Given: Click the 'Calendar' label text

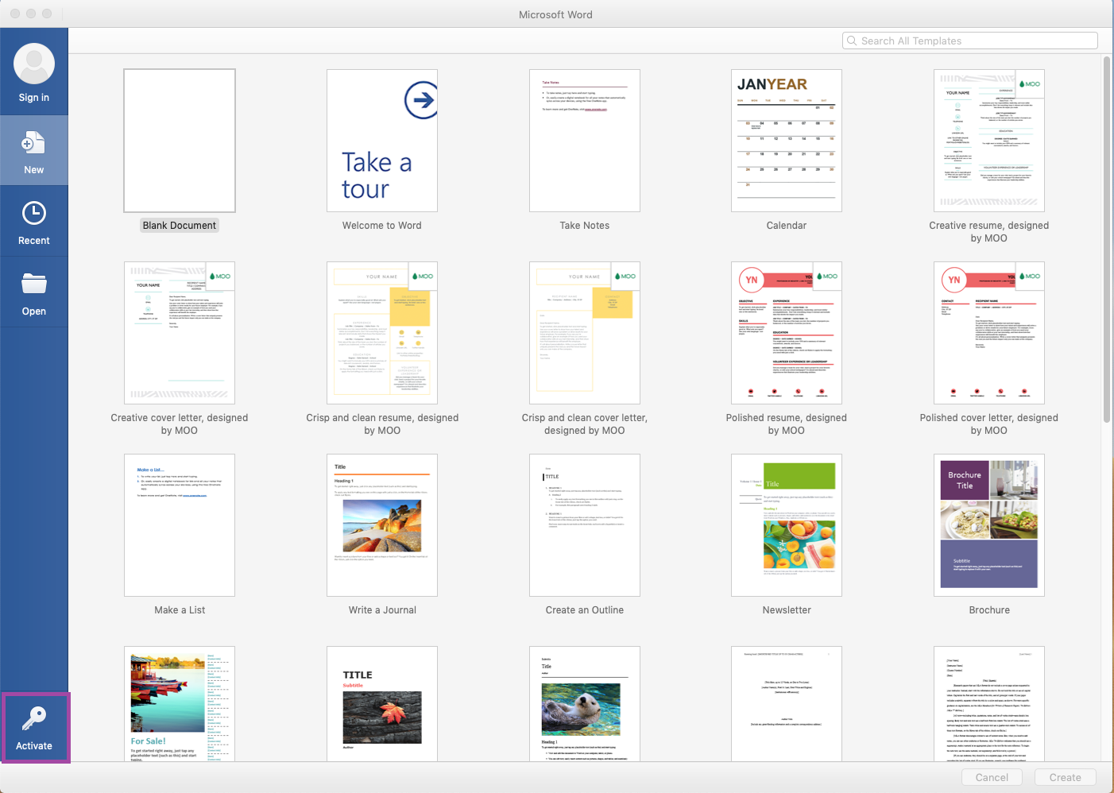Looking at the screenshot, I should pos(787,226).
